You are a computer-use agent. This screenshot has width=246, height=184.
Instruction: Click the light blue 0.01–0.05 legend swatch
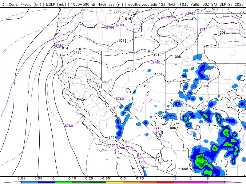tap(30, 182)
